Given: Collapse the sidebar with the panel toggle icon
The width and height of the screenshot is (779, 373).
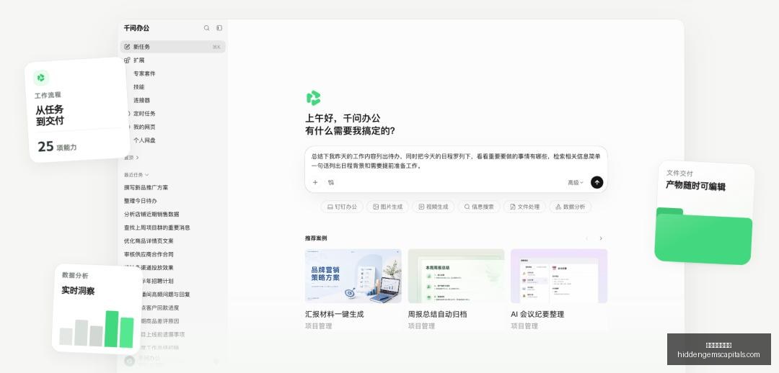Looking at the screenshot, I should [219, 28].
